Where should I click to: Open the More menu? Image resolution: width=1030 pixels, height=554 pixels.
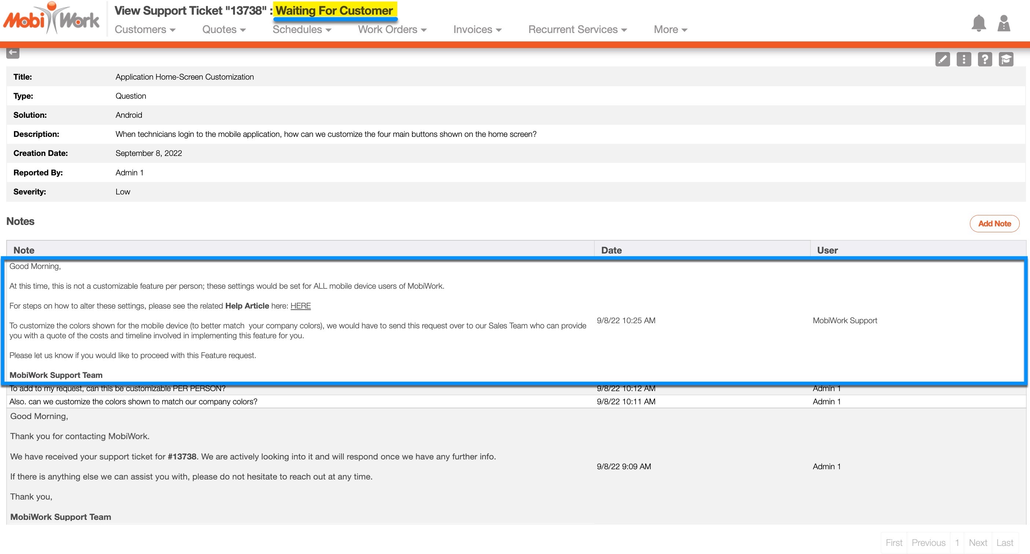coord(670,30)
